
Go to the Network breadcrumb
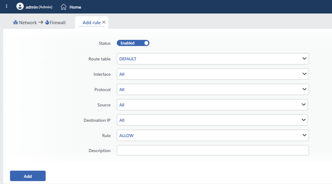tap(28, 22)
